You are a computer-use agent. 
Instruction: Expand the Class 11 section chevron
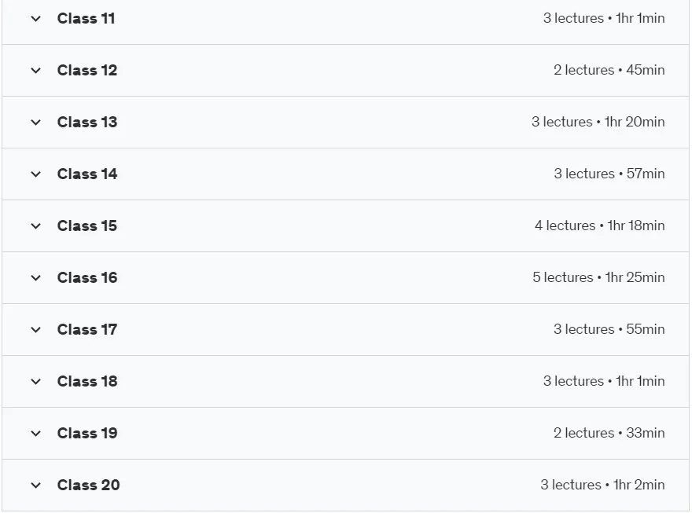(35, 19)
